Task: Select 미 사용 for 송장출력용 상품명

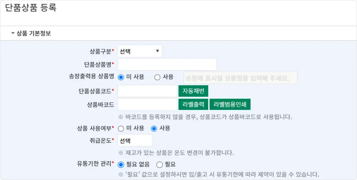Action: point(121,77)
